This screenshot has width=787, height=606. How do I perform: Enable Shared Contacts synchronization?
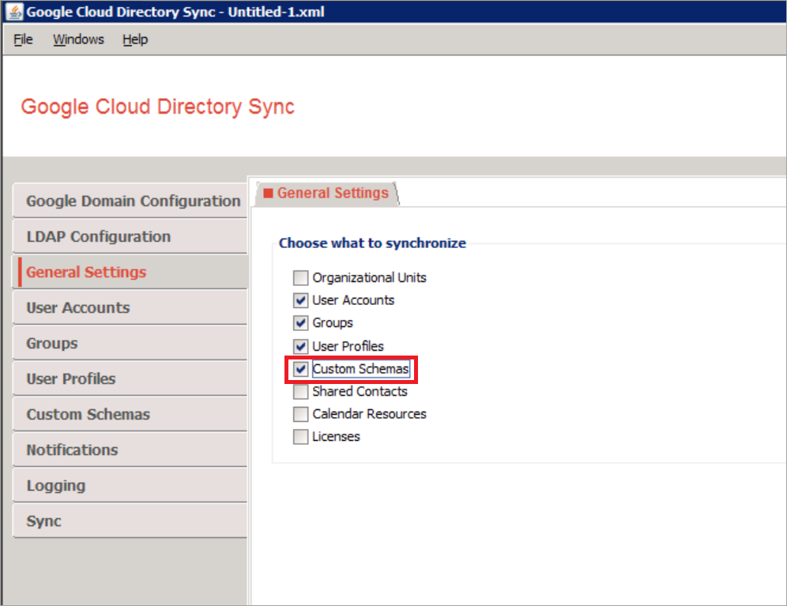pos(300,392)
